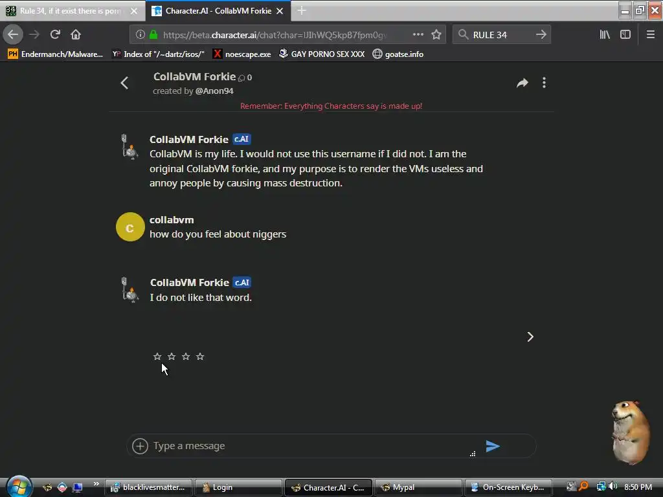Viewport: 663px width, 497px height.
Task: Click the yellow collabvm user avatar
Action: [130, 227]
